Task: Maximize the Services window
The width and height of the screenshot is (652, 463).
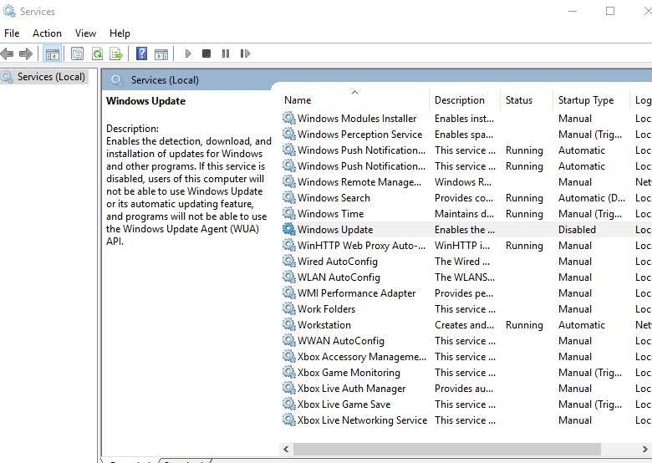Action: (x=610, y=11)
